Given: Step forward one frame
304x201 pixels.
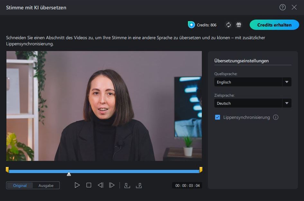Looking at the screenshot, I should [112, 185].
